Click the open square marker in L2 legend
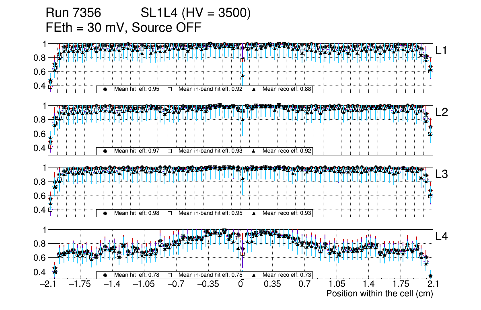Viewport: 481px width, 310px height. click(170, 151)
